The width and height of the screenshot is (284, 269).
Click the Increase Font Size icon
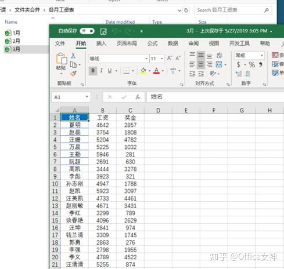[170, 58]
